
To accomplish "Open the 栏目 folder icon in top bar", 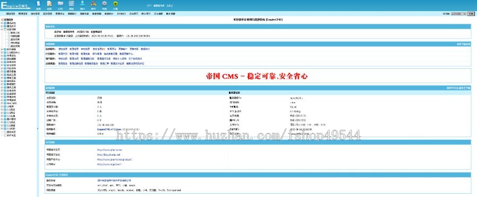I will 60,4.
